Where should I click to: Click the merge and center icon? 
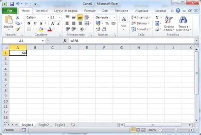[x=87, y=23]
